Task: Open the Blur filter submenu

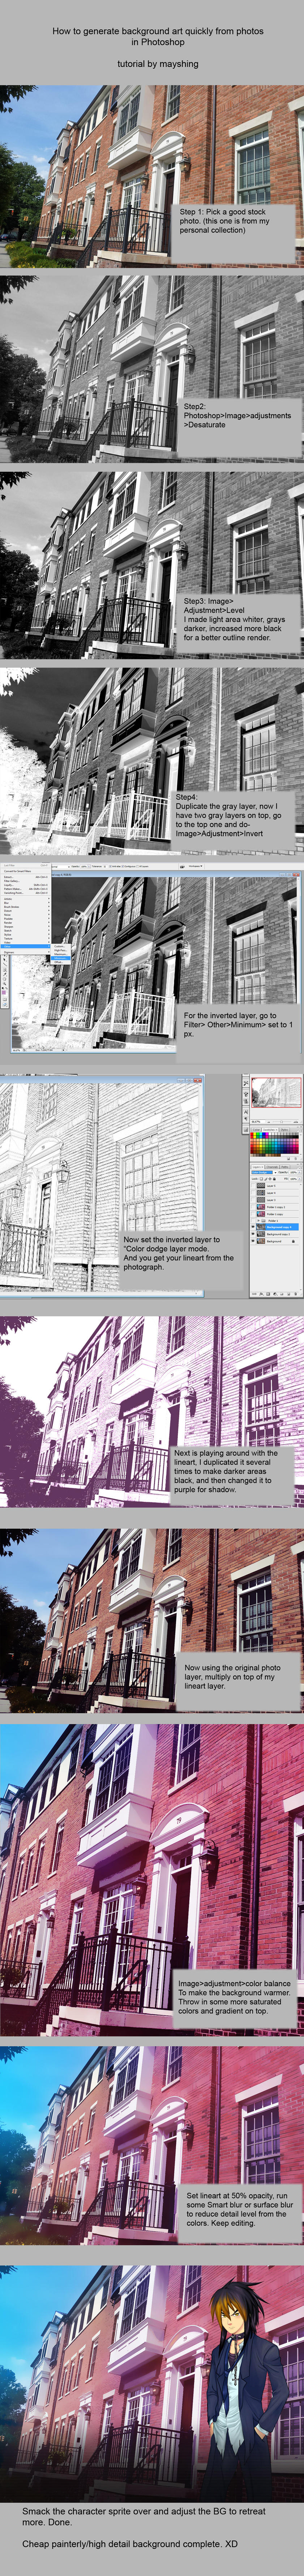Action: [x=26, y=903]
